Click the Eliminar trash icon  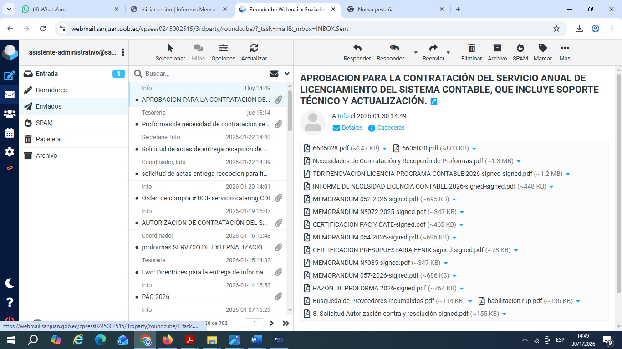[471, 48]
